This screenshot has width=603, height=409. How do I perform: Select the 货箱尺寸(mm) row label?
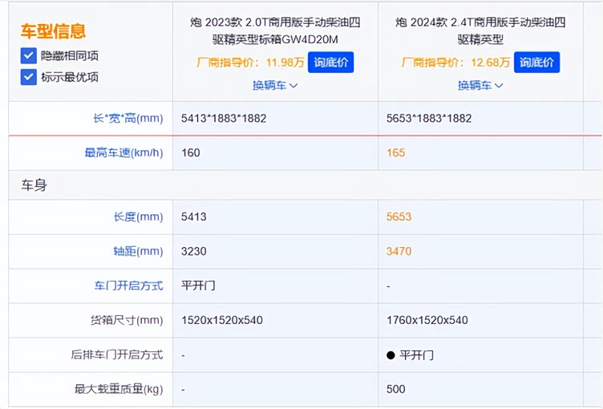127,320
